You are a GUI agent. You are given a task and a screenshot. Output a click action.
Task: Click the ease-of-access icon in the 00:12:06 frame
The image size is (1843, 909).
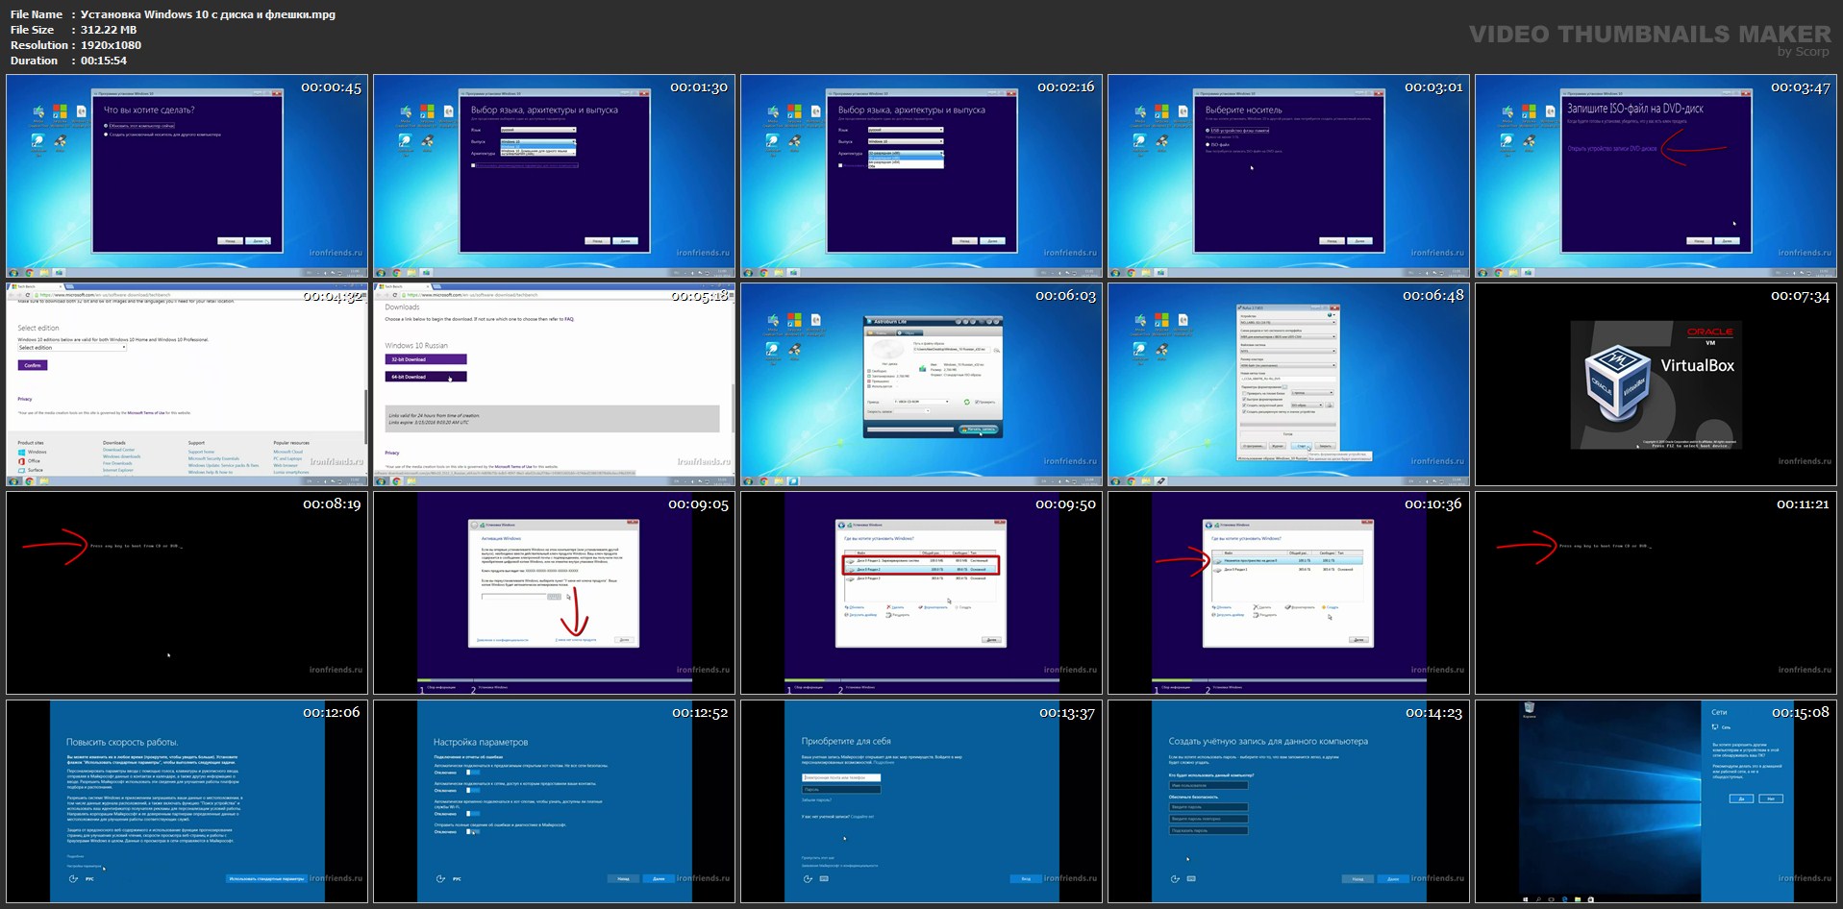(73, 878)
